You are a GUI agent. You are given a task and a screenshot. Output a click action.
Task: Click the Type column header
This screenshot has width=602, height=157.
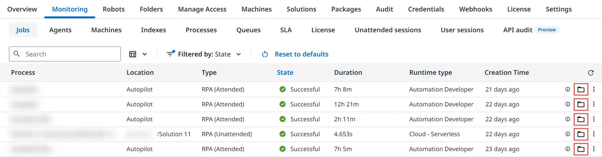point(209,73)
